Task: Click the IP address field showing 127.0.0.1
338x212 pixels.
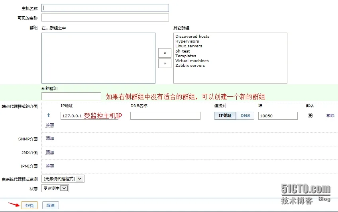Action: (x=89, y=116)
